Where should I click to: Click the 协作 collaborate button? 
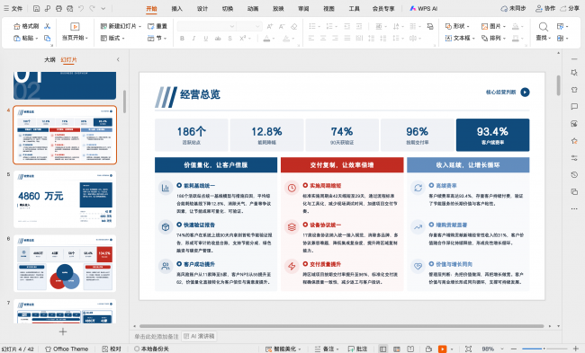pyautogui.click(x=545, y=8)
